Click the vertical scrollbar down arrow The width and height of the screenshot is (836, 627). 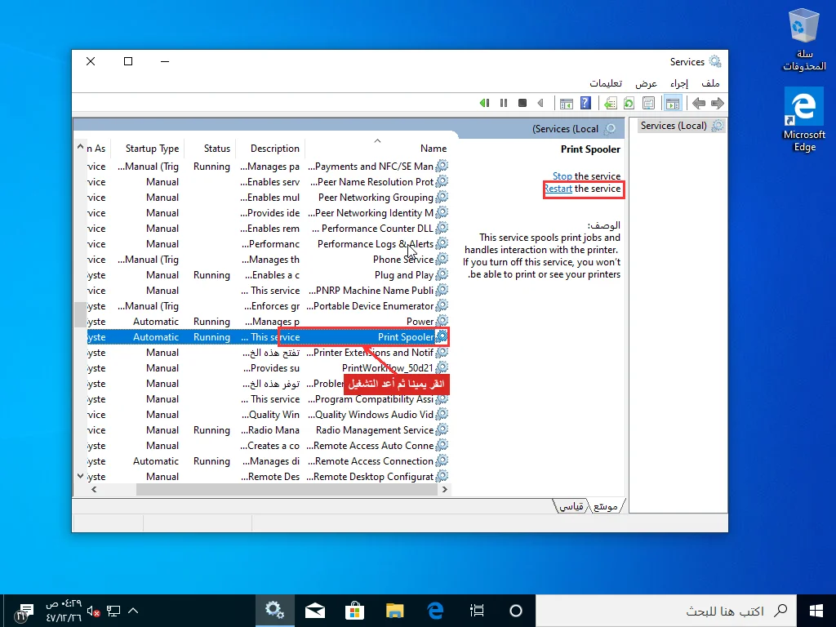[x=80, y=476]
